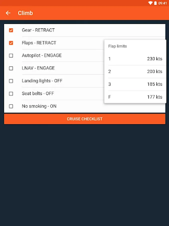Select flap setting 1 row (230 kts)

tap(135, 59)
